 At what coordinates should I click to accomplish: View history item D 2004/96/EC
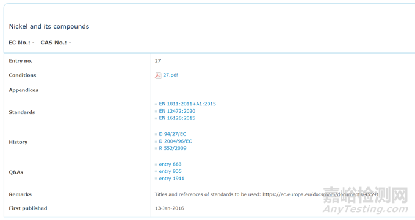(176, 141)
